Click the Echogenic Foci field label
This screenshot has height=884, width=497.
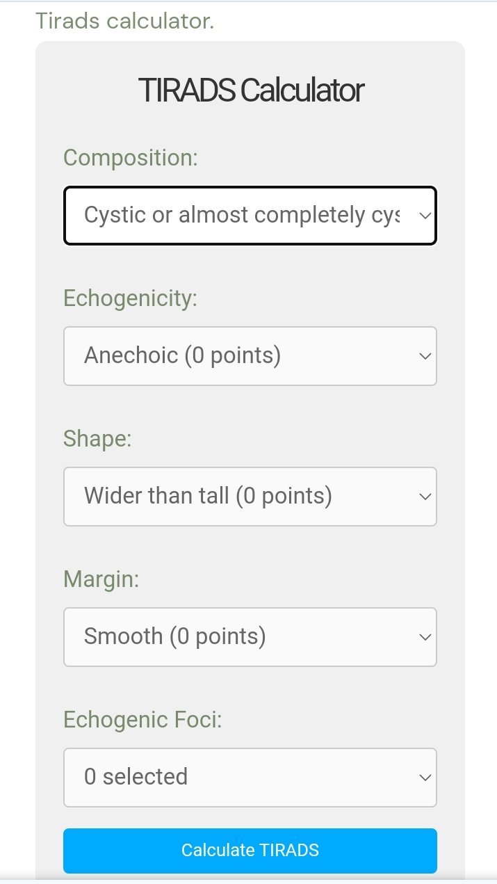pyautogui.click(x=142, y=720)
